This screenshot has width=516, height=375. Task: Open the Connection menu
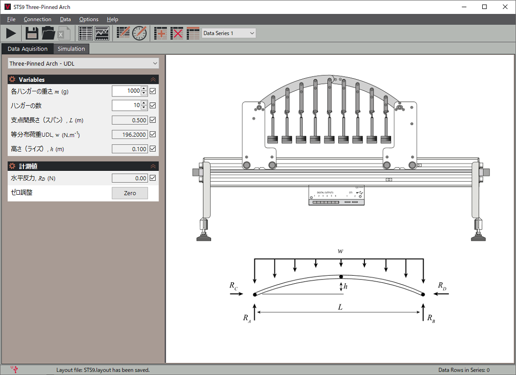pos(38,19)
